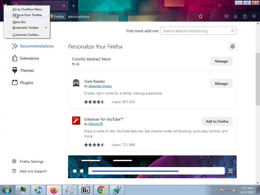The width and height of the screenshot is (260, 195).
Task: Select Pin to Overflow Menu option
Action: click(x=27, y=9)
